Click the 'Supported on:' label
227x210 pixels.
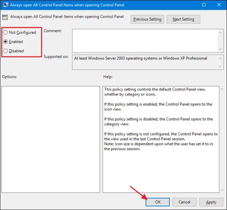click(56, 56)
